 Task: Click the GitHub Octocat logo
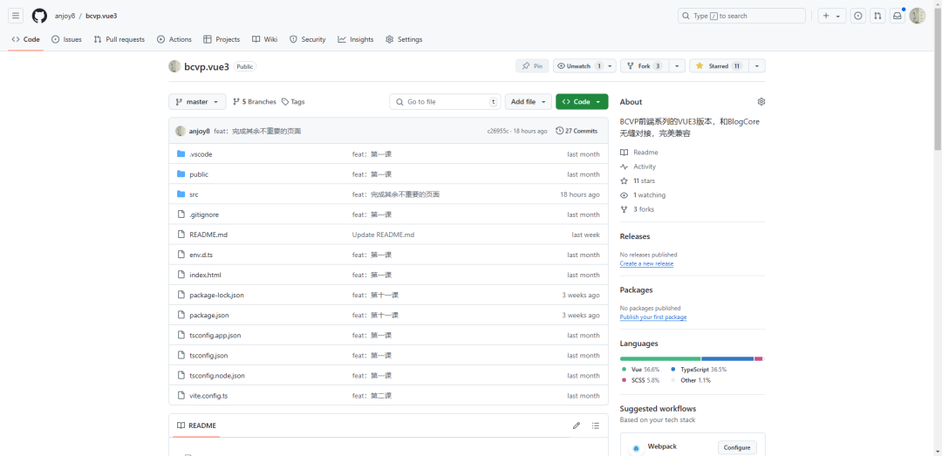point(39,16)
